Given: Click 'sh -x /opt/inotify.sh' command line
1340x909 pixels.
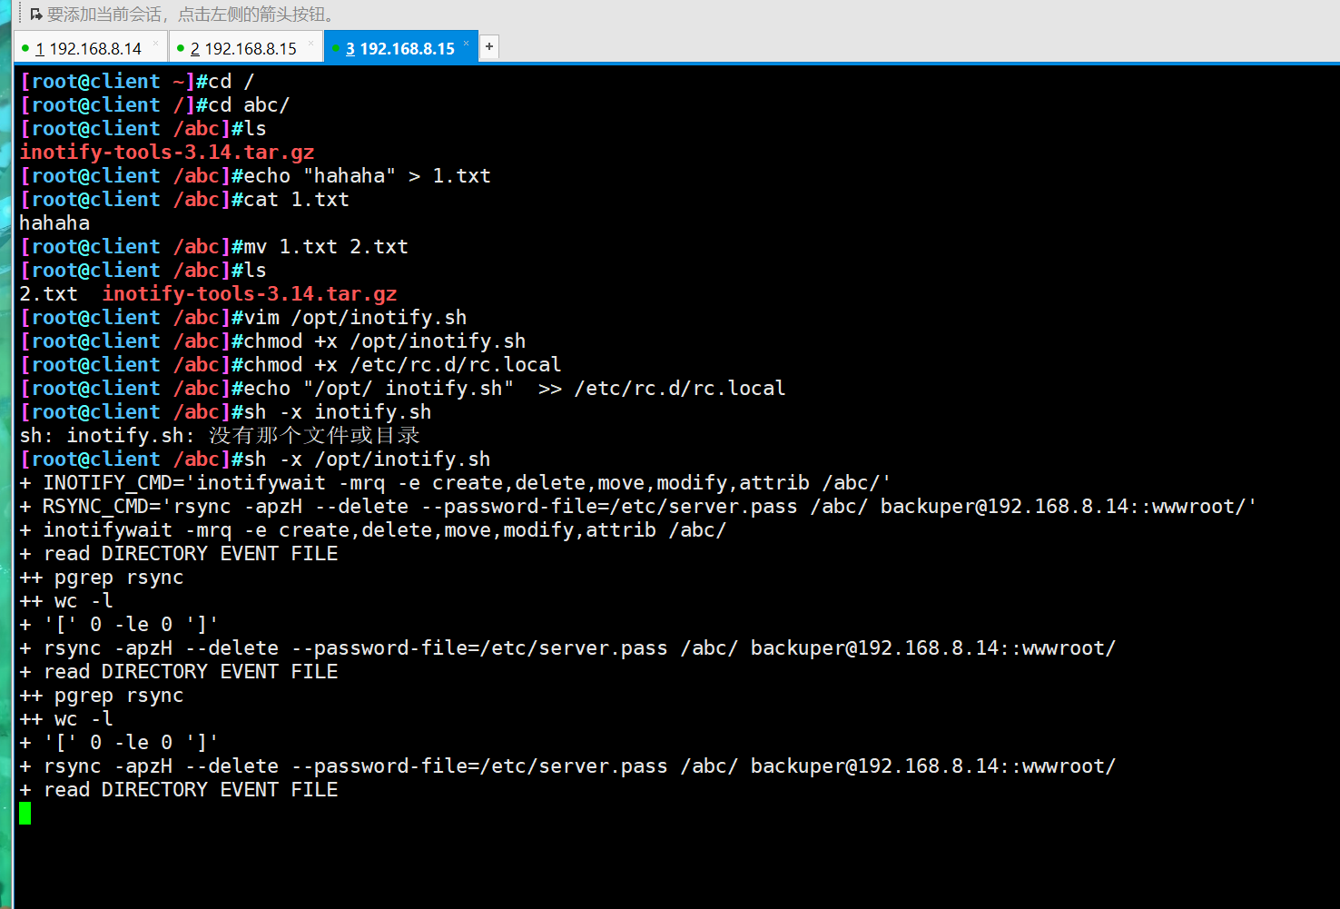Looking at the screenshot, I should pyautogui.click(x=367, y=459).
